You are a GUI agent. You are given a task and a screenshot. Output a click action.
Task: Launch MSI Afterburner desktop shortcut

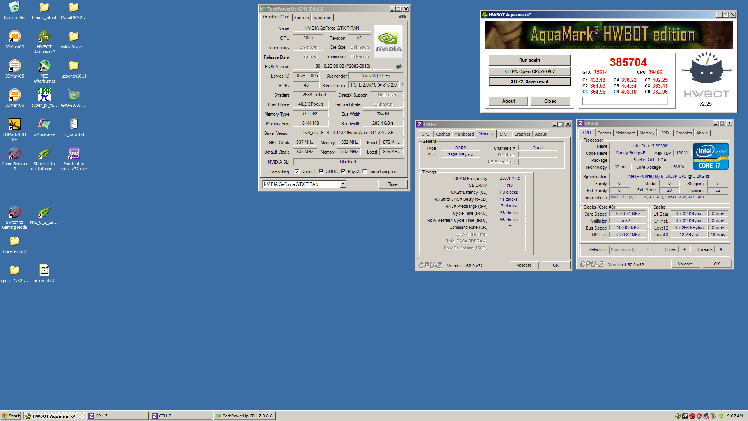coord(44,71)
